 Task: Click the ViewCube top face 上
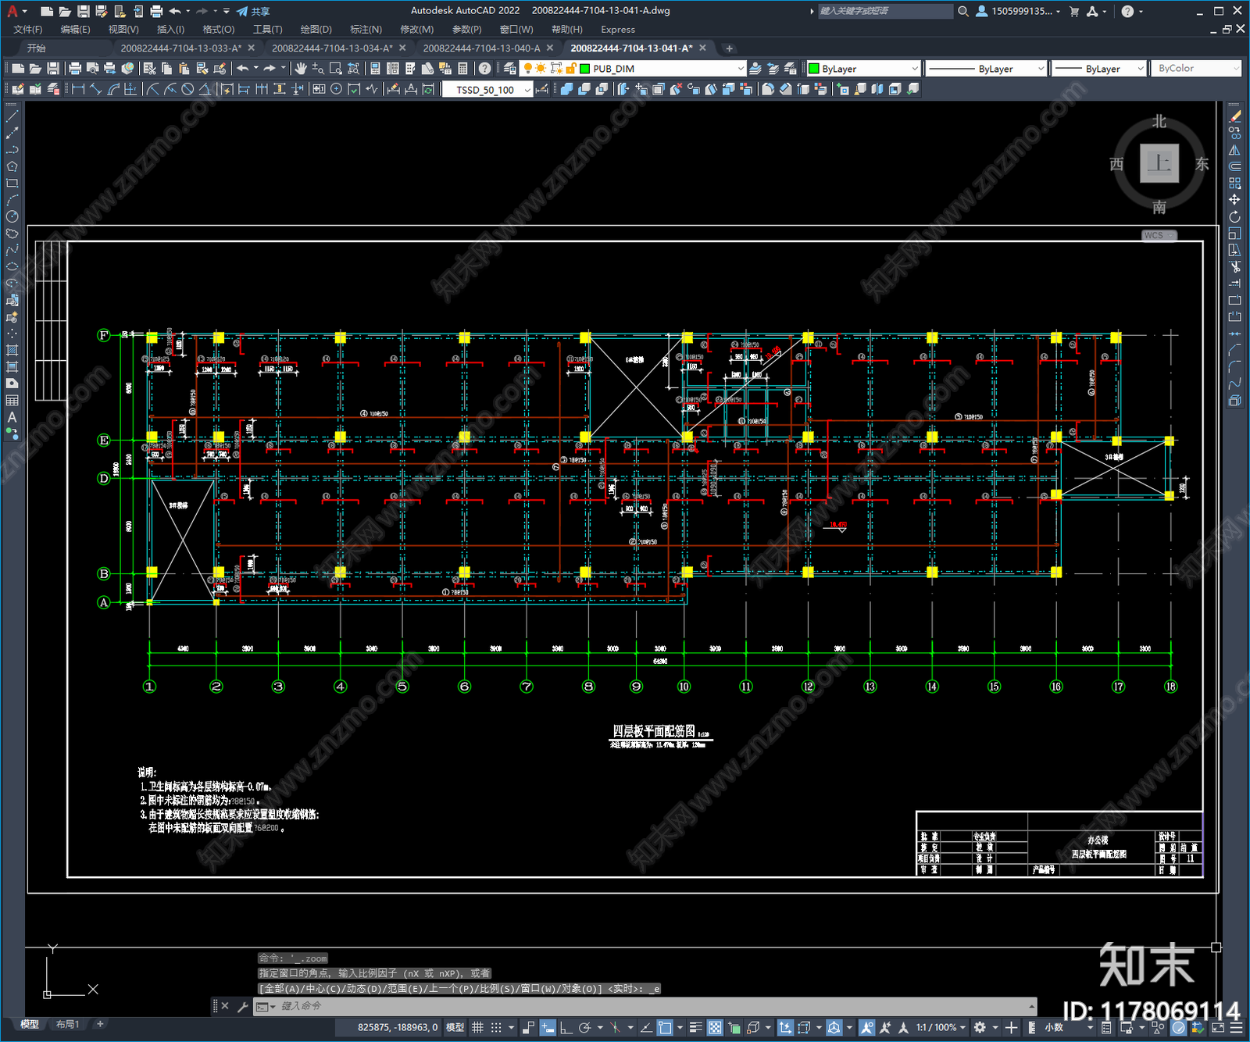(1159, 163)
